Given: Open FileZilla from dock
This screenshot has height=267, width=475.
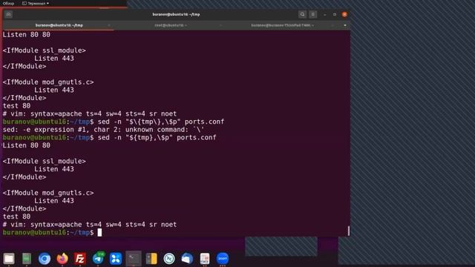Looking at the screenshot, I should [x=80, y=259].
